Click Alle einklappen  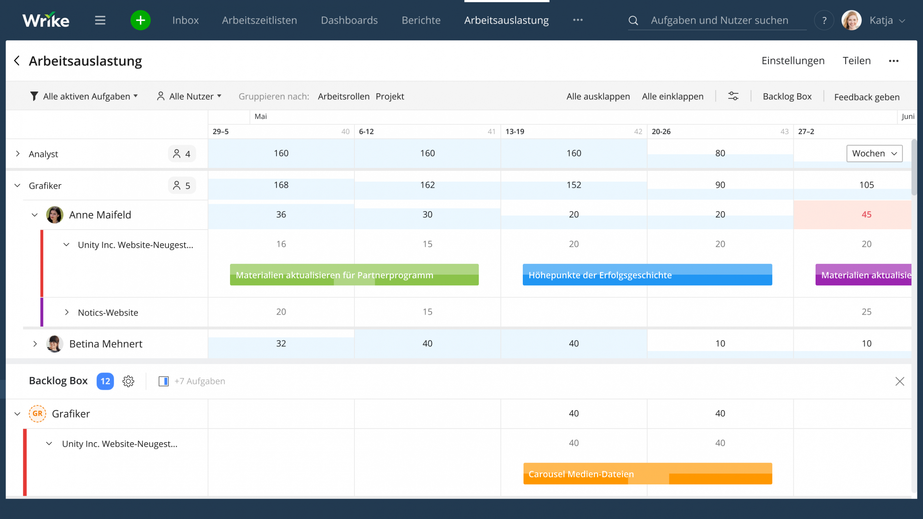coord(673,96)
